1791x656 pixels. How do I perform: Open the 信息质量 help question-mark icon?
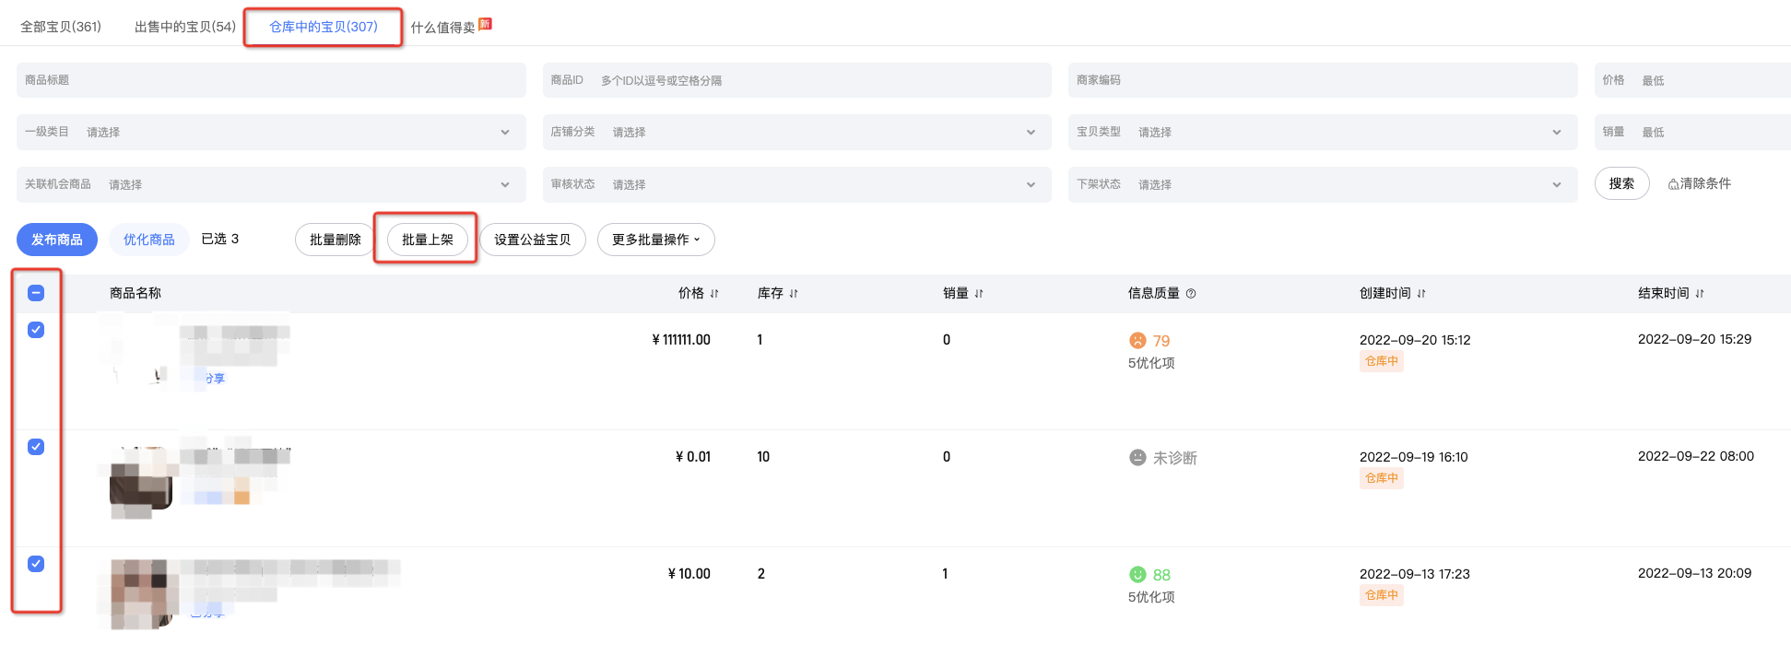click(1191, 294)
